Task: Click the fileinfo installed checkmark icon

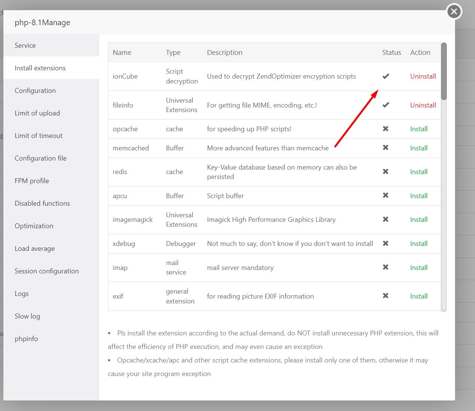Action: pyautogui.click(x=385, y=105)
